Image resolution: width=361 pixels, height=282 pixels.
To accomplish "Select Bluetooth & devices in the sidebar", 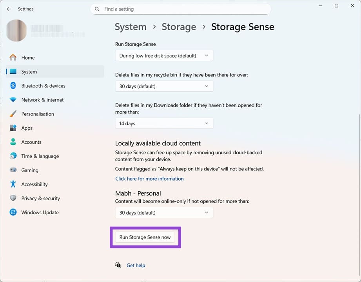I will coord(44,86).
